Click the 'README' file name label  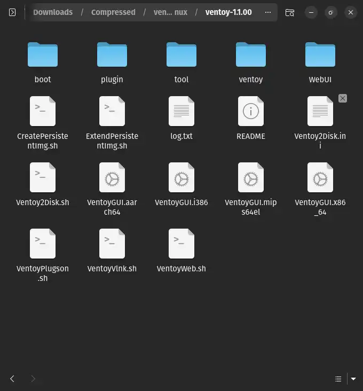tap(251, 136)
